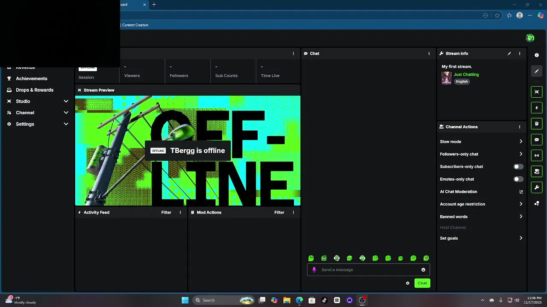Open the emoji picker smiley in chat
This screenshot has height=307, width=547.
(x=423, y=269)
